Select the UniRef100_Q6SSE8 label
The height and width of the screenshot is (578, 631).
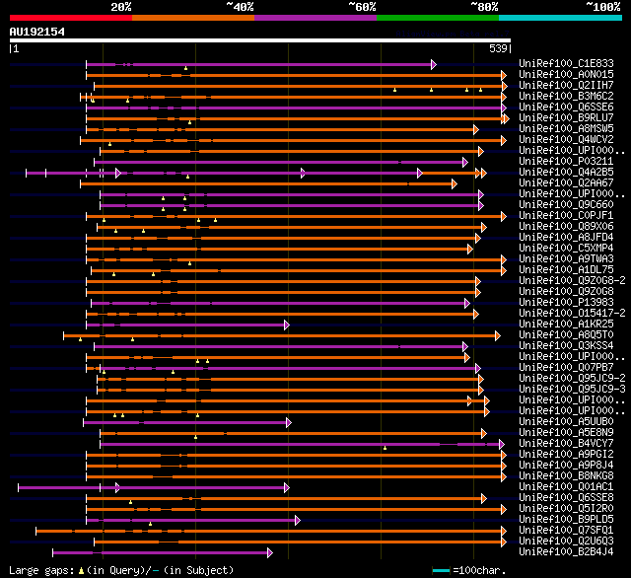click(x=566, y=498)
